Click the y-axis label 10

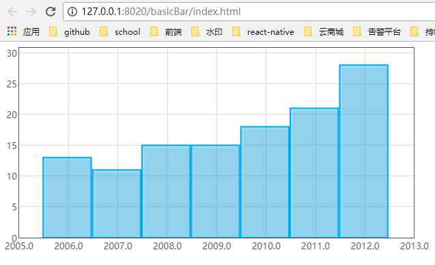(12, 176)
